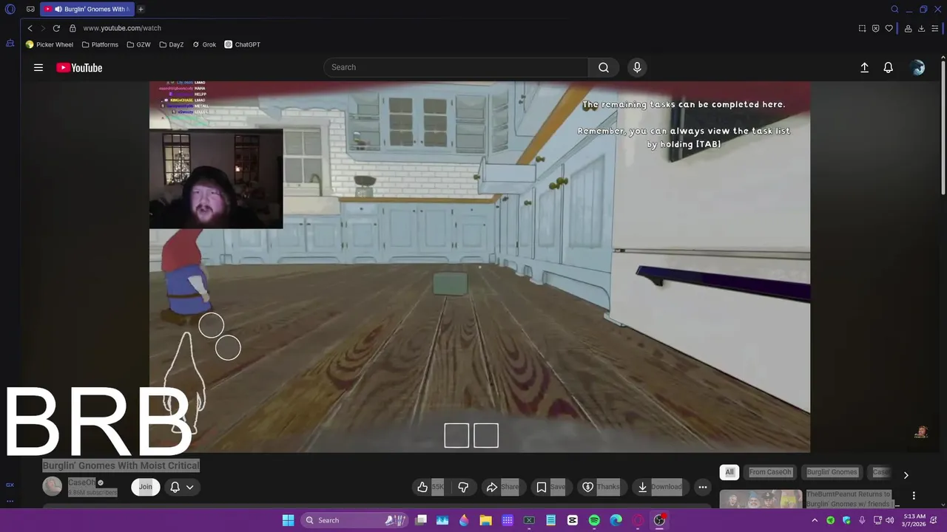Click the YouTube search input field

(456, 67)
